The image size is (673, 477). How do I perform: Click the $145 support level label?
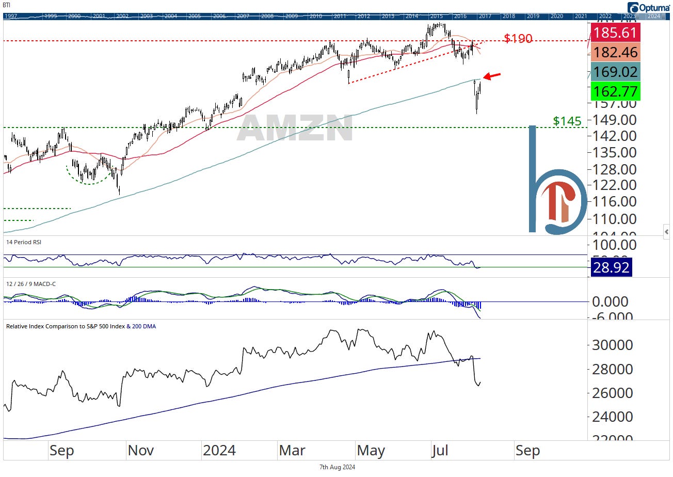click(567, 121)
